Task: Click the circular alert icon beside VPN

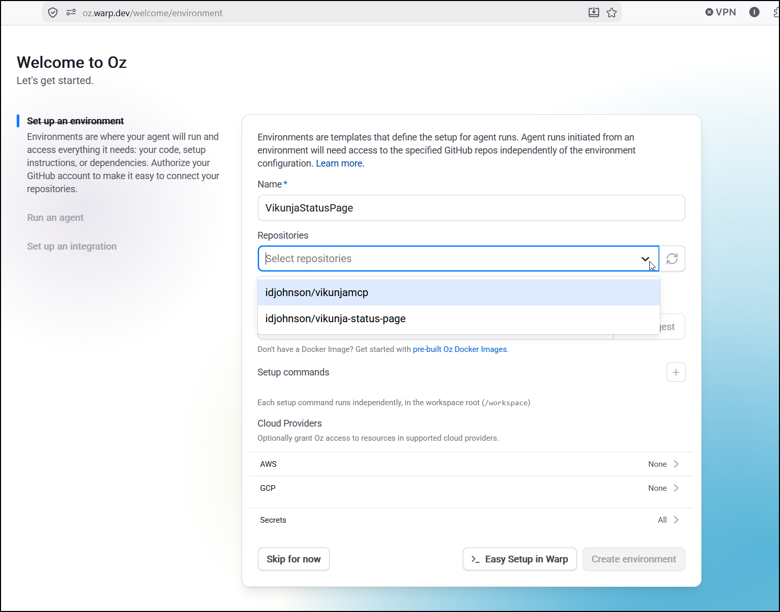Action: click(754, 12)
